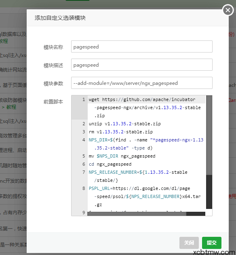Click line number 4 in the editor gutter
The width and height of the screenshot is (236, 255).
(84, 140)
